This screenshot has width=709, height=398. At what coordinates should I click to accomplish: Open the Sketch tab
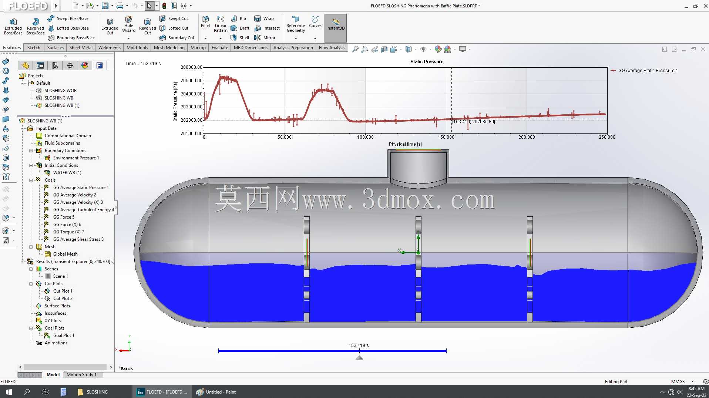[x=34, y=48]
